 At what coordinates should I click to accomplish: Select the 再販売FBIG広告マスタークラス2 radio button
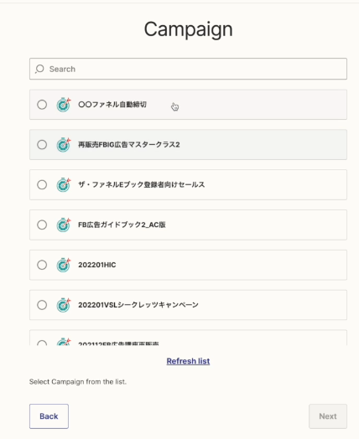(x=42, y=145)
